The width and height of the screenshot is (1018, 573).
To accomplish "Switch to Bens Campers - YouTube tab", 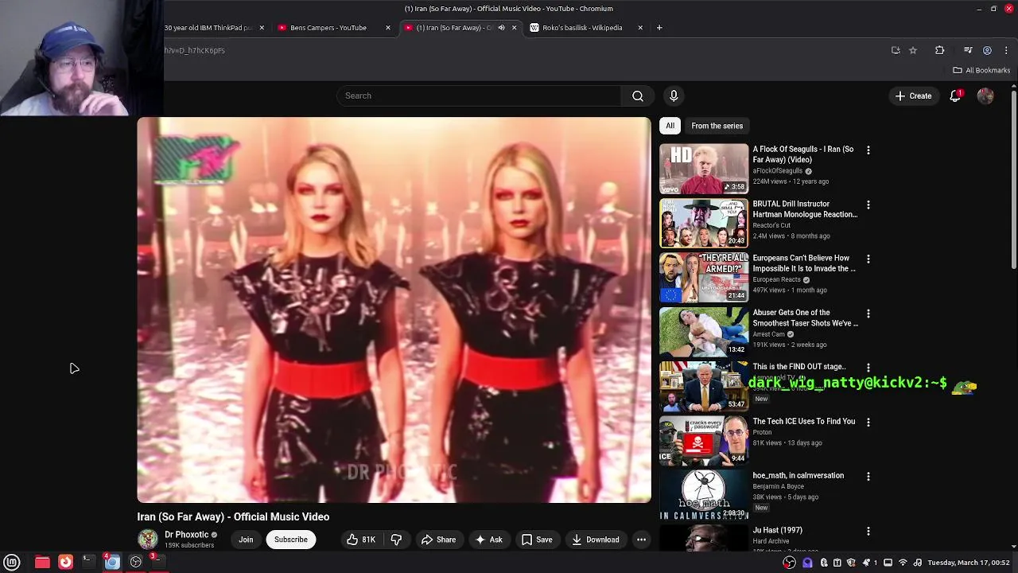I will 333,28.
